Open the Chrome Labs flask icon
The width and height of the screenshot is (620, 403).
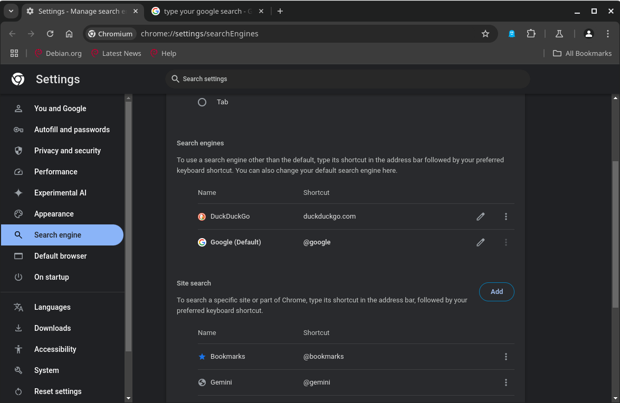(x=559, y=34)
